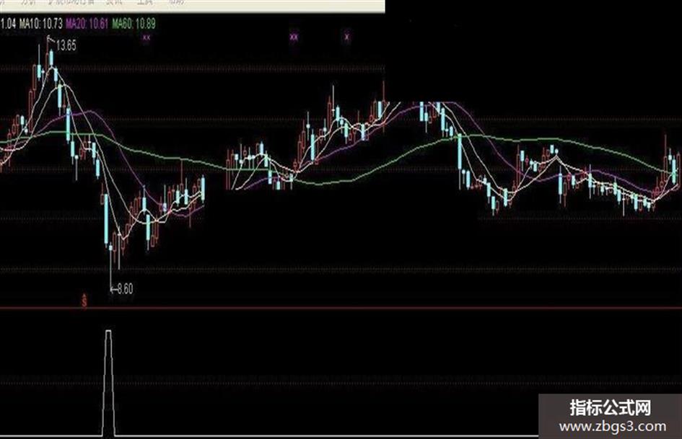Click the single purple x marker
The width and height of the screenshot is (682, 439).
tap(346, 37)
